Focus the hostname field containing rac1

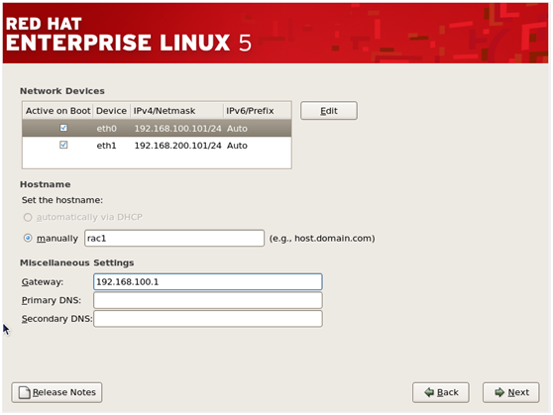click(174, 239)
